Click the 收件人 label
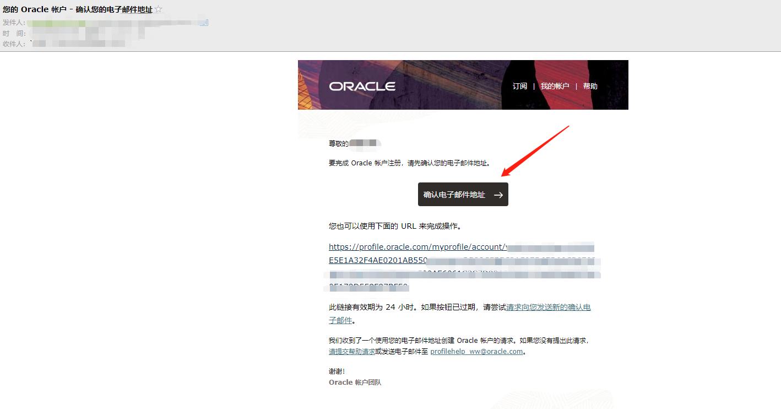 (x=13, y=44)
